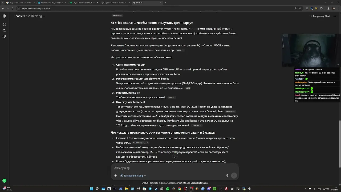Open the weather widget showing Cloudy
The image size is (341, 192).
click(7, 189)
